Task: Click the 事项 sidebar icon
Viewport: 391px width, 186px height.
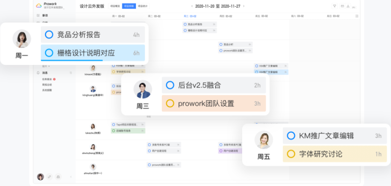Action: tap(38, 15)
